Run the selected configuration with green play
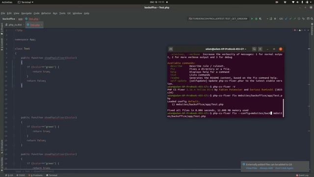314x177 pixels. [x=252, y=19]
